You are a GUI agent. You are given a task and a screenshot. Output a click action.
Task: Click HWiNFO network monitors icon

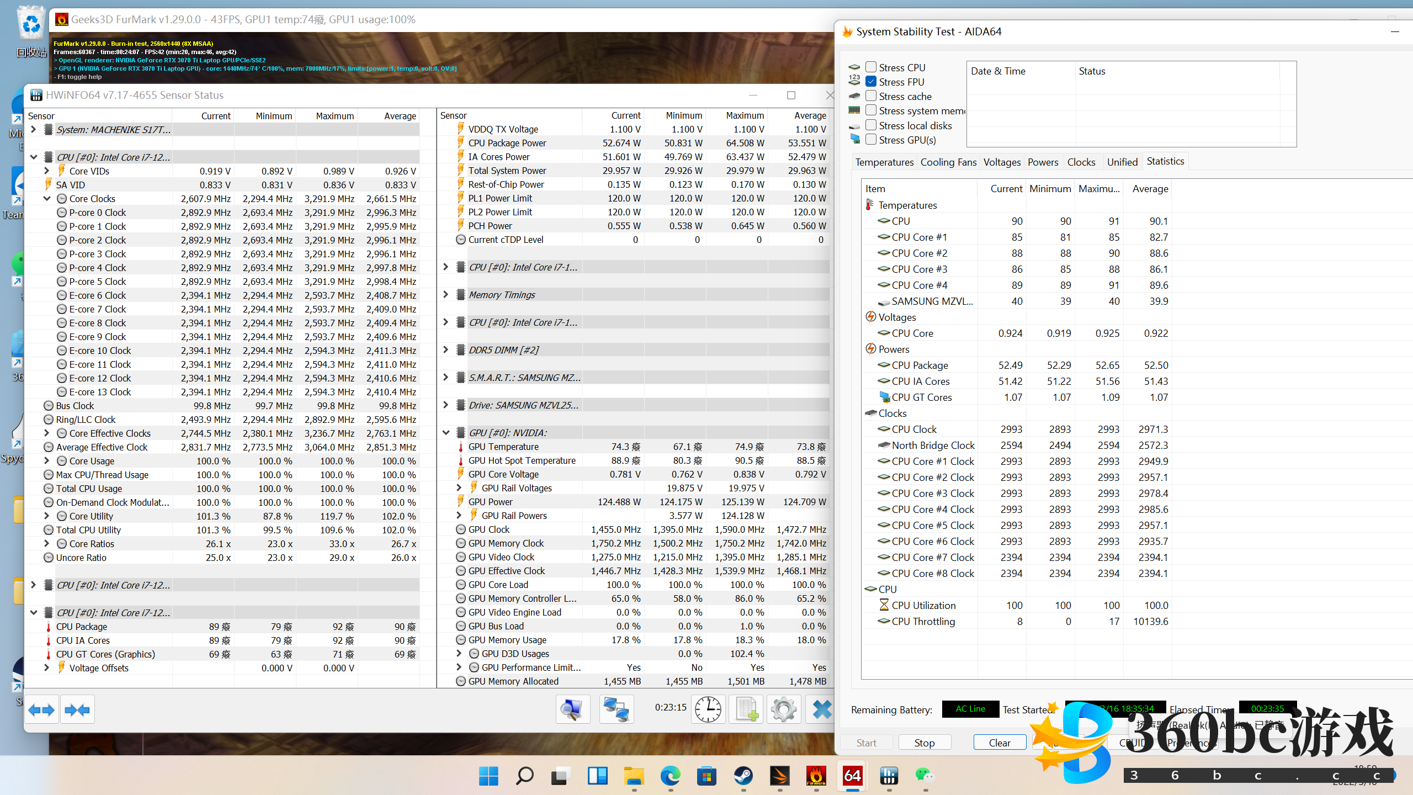point(616,709)
